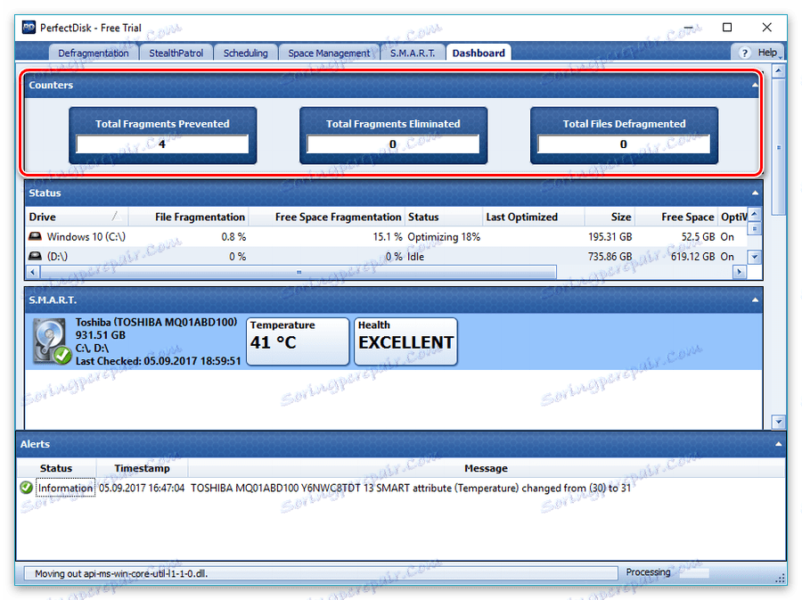Select the Windows 10 (C:\) drive row

pos(386,237)
